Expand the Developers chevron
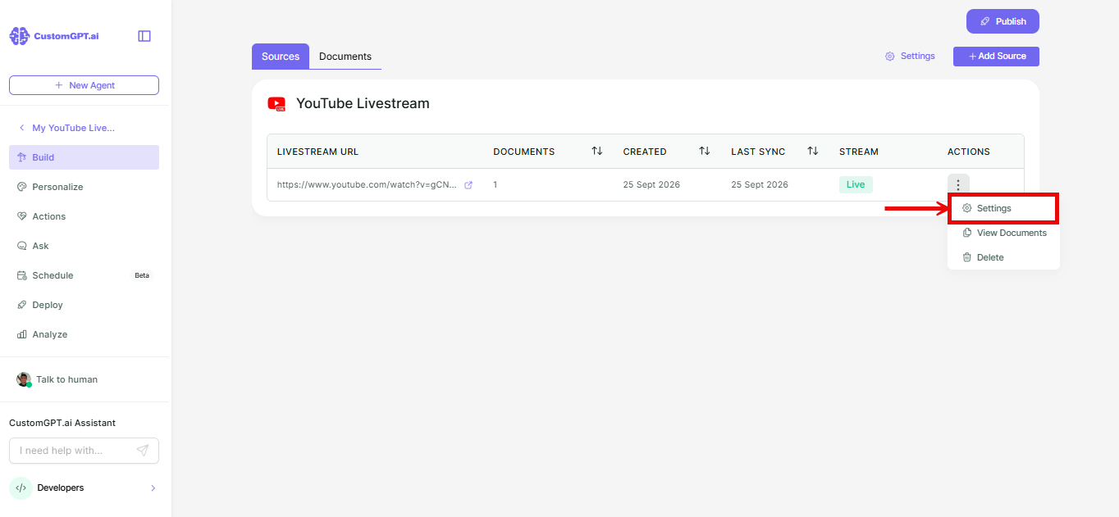 pyautogui.click(x=153, y=488)
